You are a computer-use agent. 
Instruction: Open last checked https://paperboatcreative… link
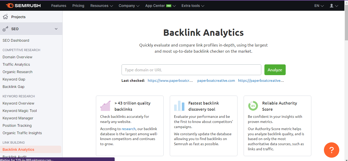pyautogui.click(x=261, y=80)
